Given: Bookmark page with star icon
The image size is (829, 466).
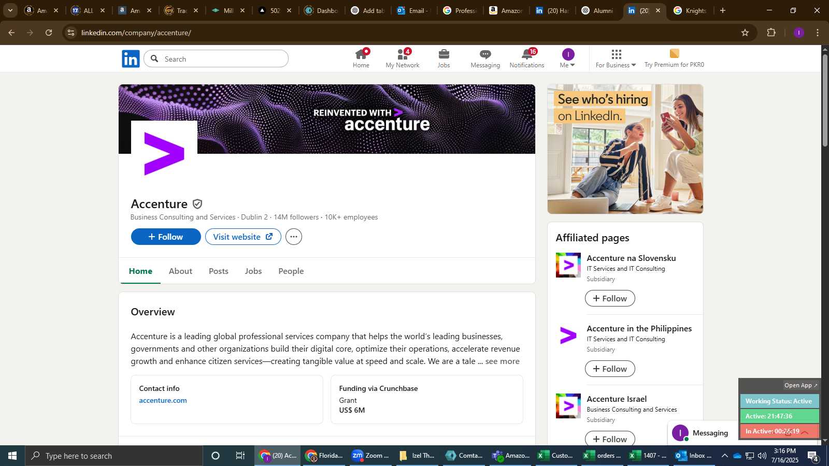Looking at the screenshot, I should [x=745, y=33].
